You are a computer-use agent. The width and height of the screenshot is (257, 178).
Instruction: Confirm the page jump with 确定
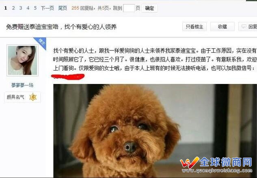149,8
